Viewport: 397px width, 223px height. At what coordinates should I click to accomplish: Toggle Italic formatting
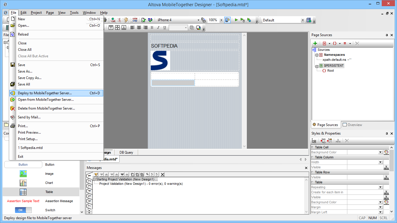(158, 28)
